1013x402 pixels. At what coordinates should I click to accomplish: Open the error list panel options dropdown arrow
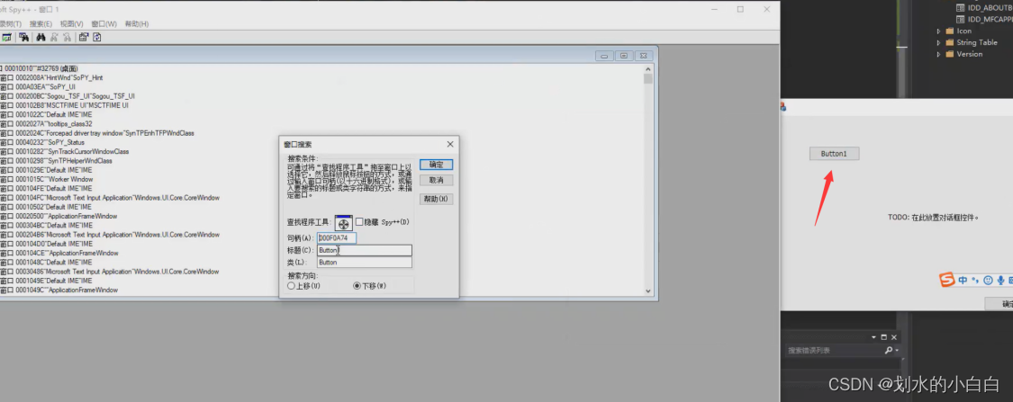click(x=874, y=337)
